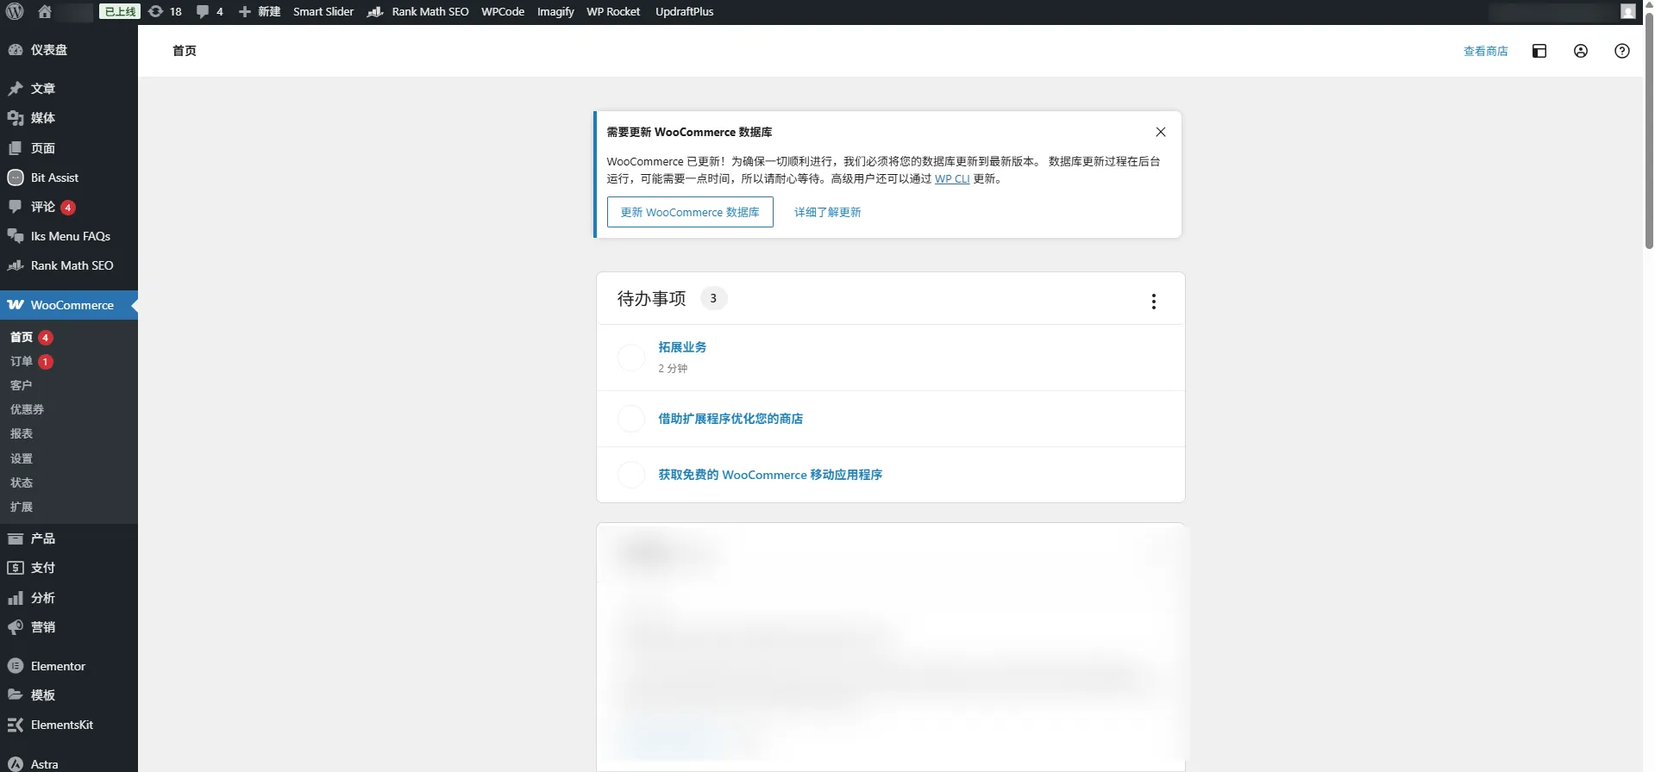Click 查看商店 view store link
This screenshot has height=772, width=1655.
[x=1485, y=51]
